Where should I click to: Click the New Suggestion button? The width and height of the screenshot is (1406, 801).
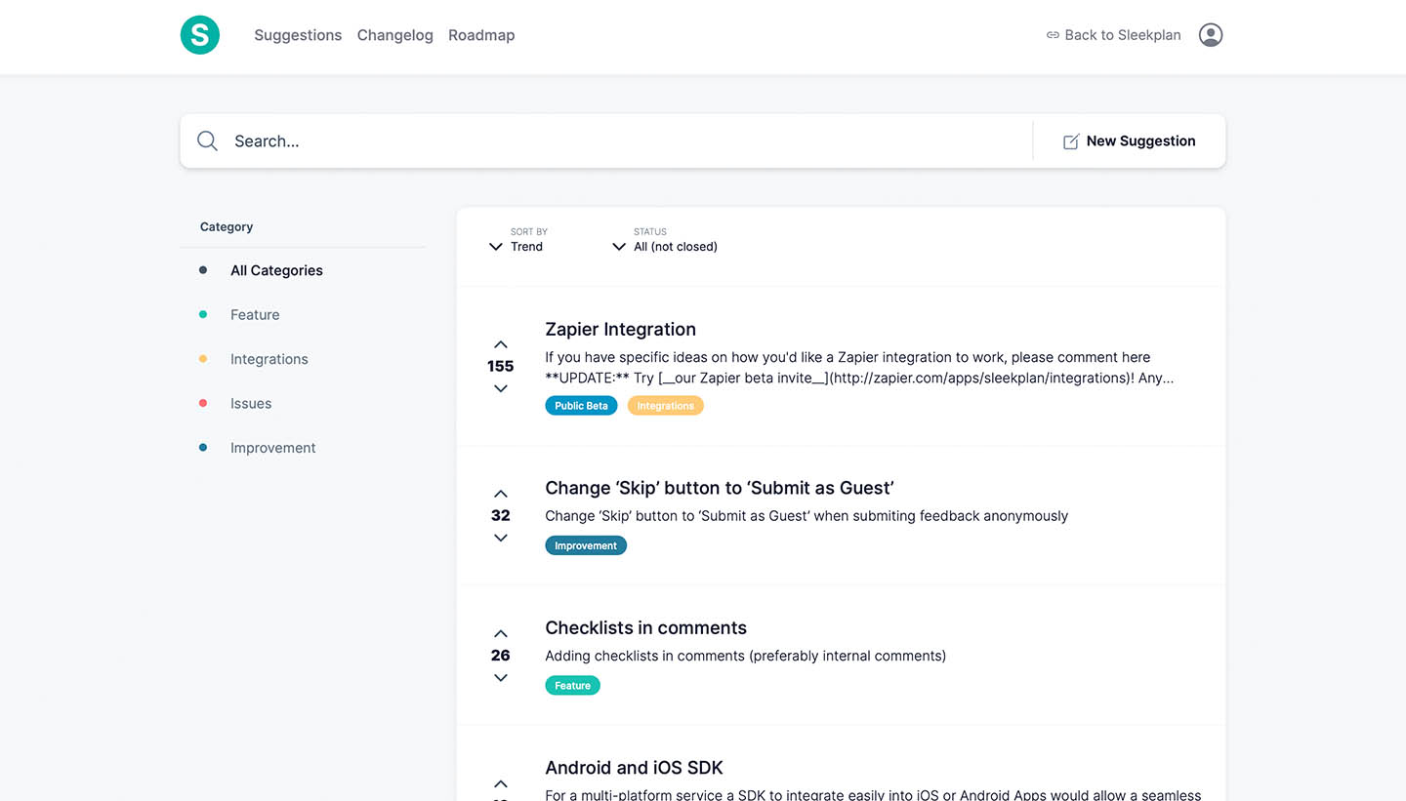(1129, 141)
